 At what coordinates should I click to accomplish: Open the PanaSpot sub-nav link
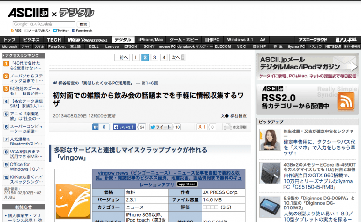57,46
